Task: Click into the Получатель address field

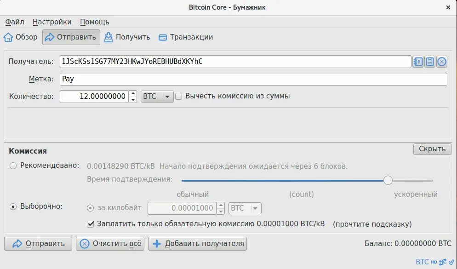Action: pos(235,62)
